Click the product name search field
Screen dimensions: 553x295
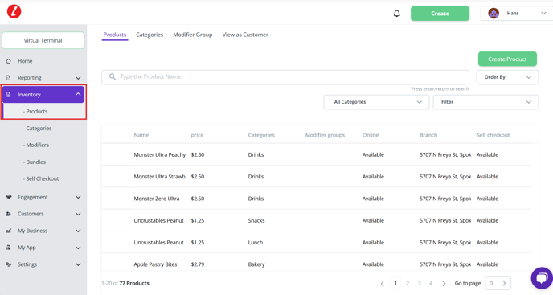coord(285,77)
